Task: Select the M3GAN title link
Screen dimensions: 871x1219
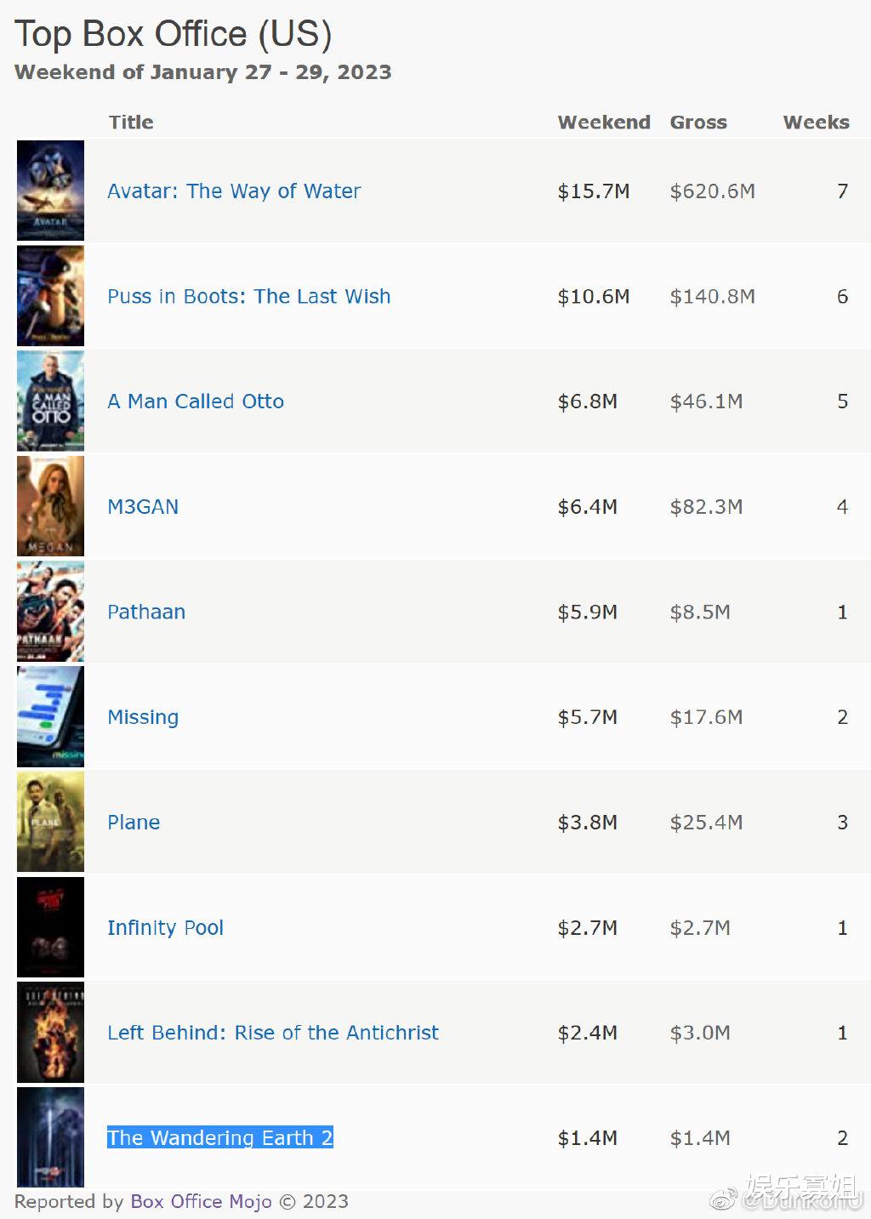Action: [x=143, y=507]
